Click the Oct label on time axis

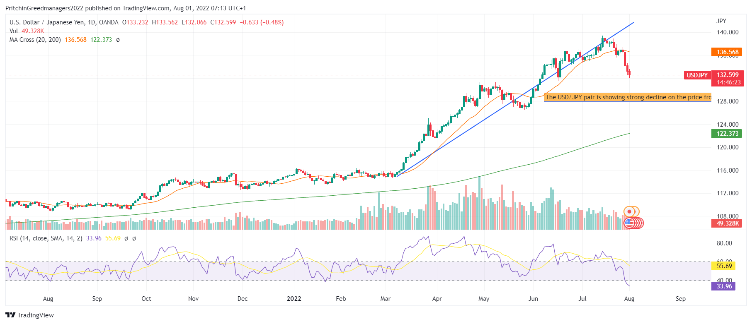[146, 299]
